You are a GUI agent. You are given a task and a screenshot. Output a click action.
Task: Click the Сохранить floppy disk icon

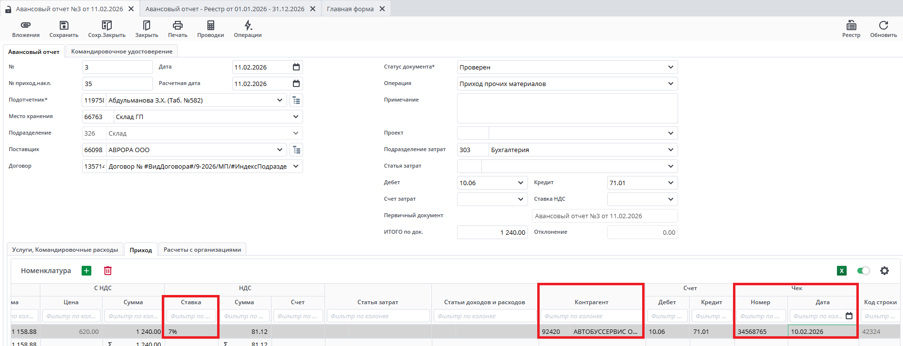point(64,25)
